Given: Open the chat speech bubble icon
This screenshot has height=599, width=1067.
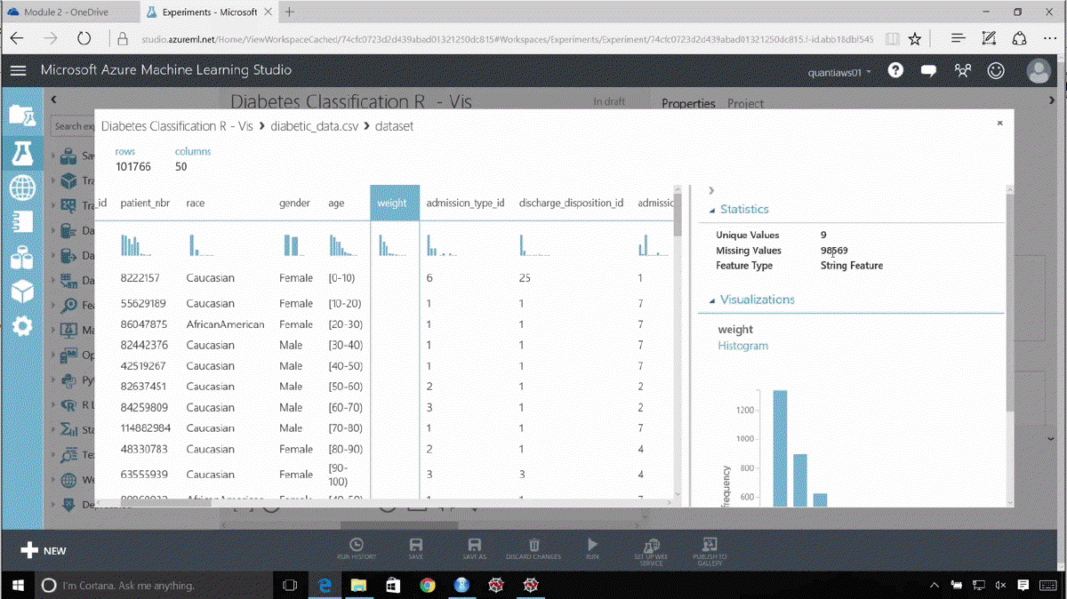Looking at the screenshot, I should point(929,70).
